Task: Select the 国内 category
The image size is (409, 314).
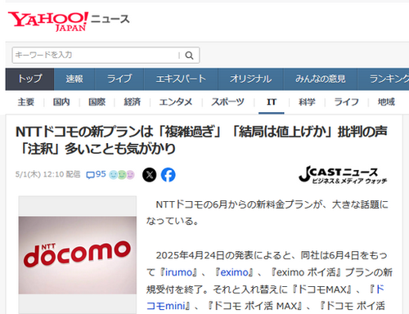Action: tap(61, 102)
